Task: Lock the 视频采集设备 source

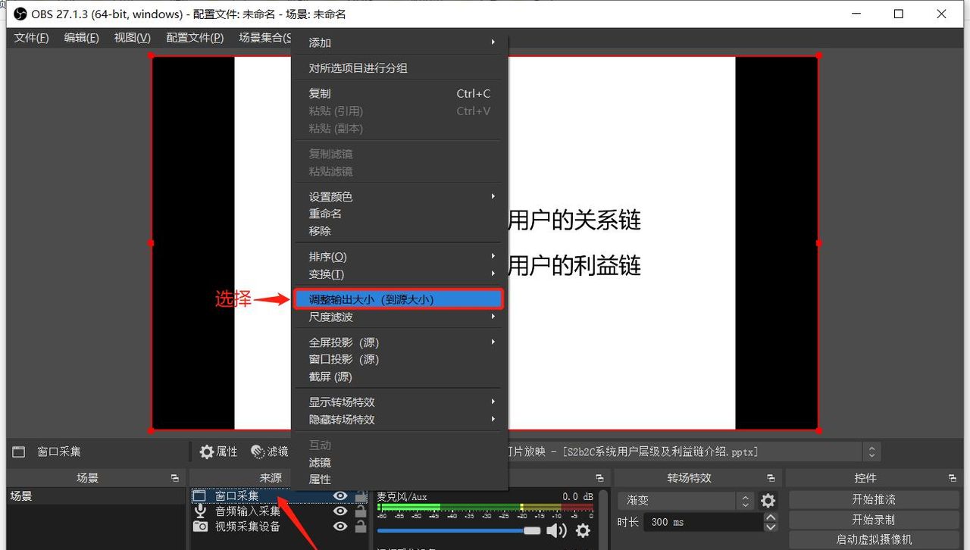Action: pos(361,527)
